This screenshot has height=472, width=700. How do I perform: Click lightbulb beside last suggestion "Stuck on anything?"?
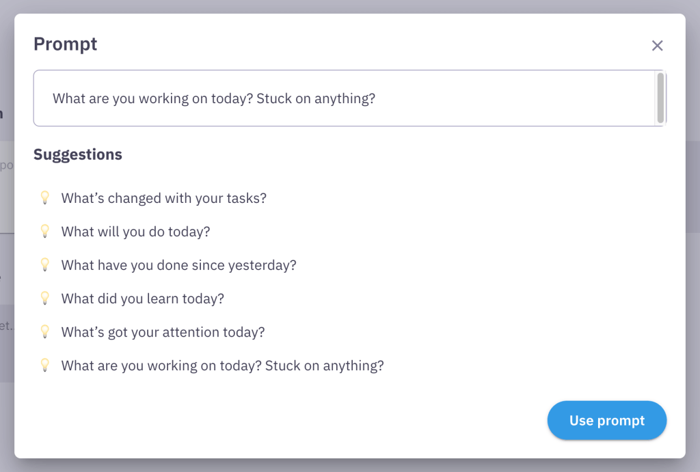click(x=45, y=365)
